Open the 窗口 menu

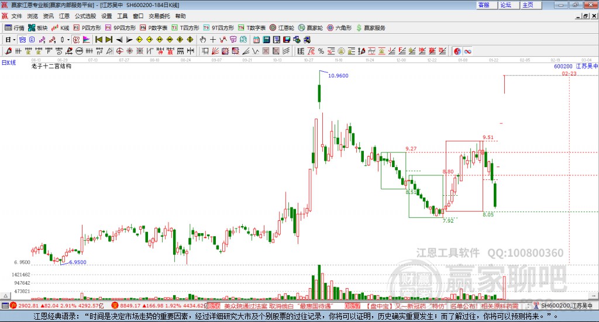point(138,16)
